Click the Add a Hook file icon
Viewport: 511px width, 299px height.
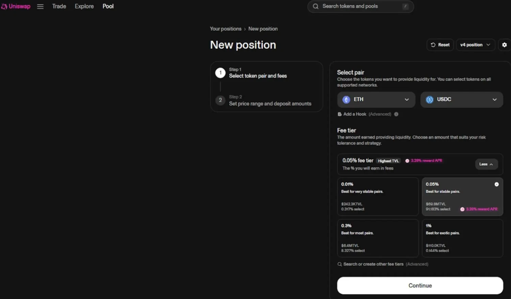pos(339,114)
